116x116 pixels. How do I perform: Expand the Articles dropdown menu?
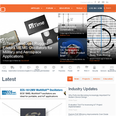click(x=36, y=8)
